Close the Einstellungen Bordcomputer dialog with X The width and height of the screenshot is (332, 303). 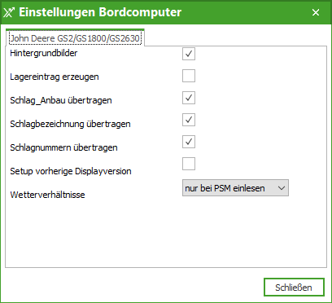316,12
